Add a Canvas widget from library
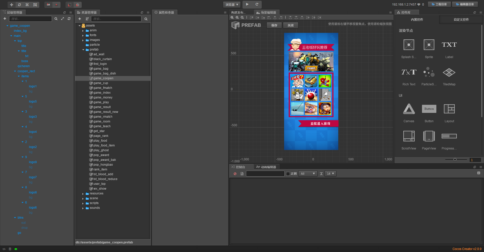Screen dimensions: 484x252 click(409, 113)
